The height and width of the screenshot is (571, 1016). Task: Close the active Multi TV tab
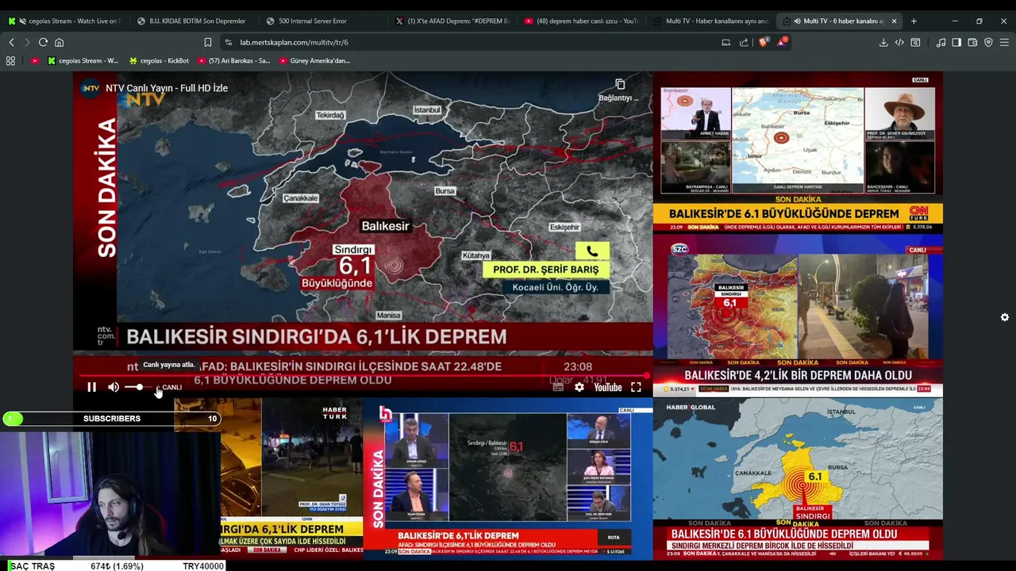(x=894, y=21)
